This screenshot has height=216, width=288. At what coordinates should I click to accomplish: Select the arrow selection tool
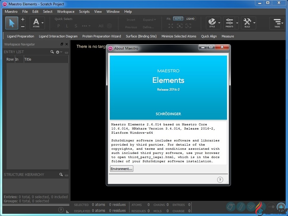click(x=12, y=23)
